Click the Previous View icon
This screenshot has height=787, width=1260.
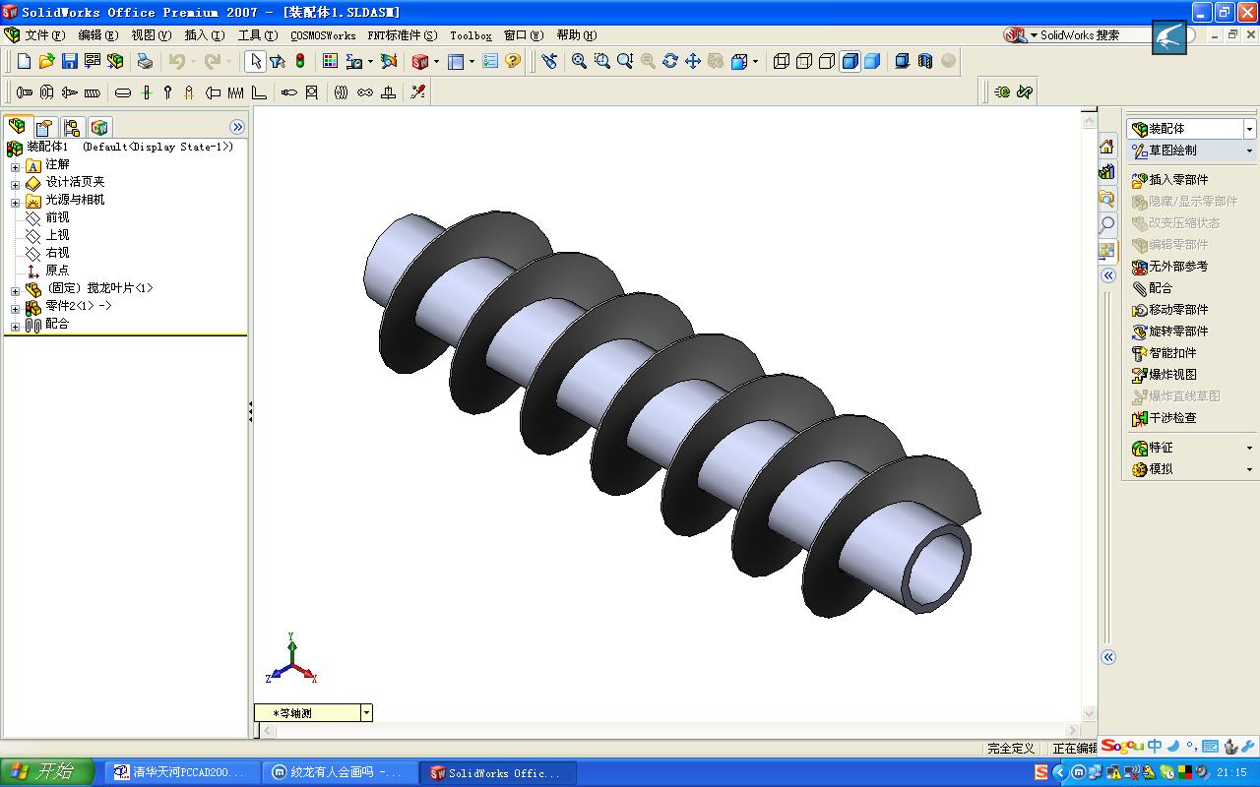549,61
